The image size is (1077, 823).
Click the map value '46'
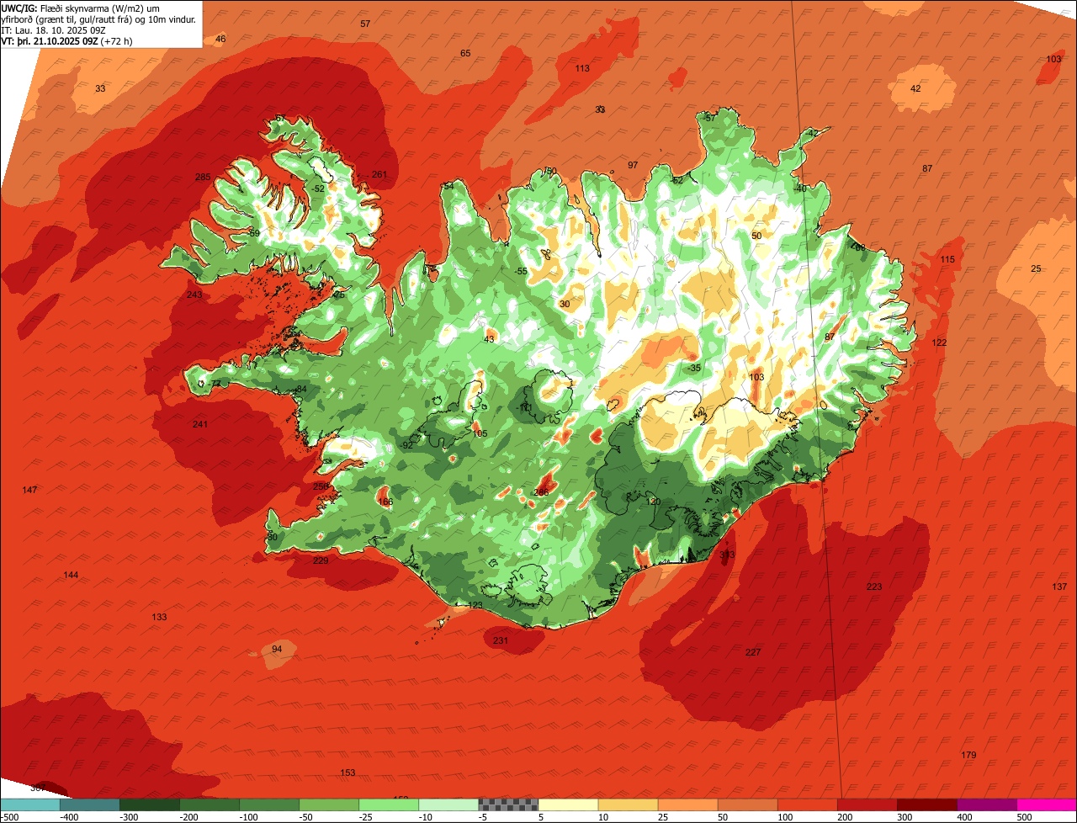[x=220, y=39]
